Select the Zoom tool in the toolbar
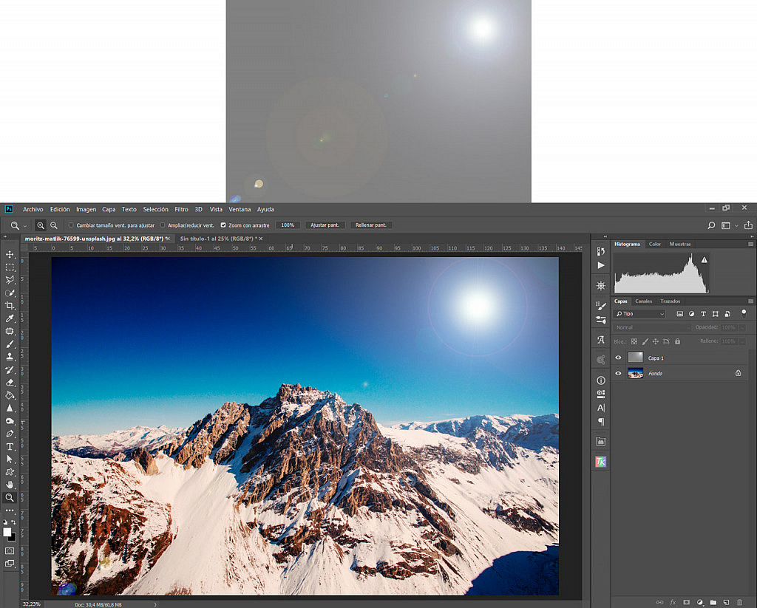The image size is (757, 608). 10,497
